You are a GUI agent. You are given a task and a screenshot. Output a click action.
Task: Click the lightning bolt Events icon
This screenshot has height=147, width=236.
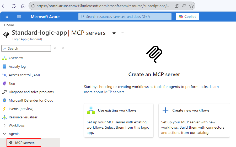[x=4, y=109]
